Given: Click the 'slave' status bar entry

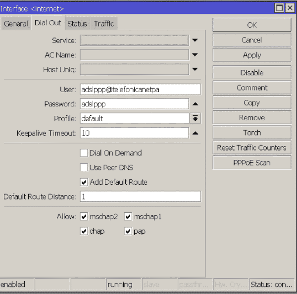Looking at the screenshot, I should [159, 284].
